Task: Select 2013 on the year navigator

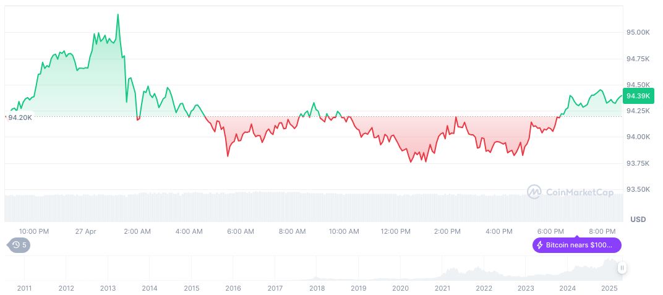Action: [108, 288]
